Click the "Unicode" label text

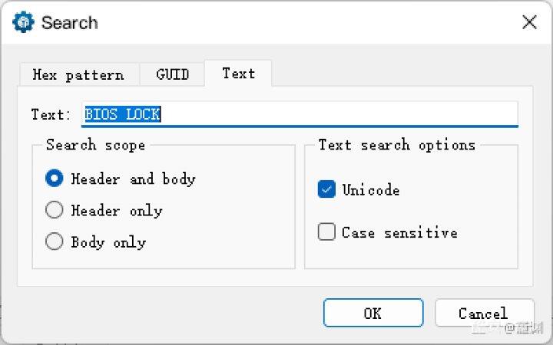pyautogui.click(x=371, y=190)
